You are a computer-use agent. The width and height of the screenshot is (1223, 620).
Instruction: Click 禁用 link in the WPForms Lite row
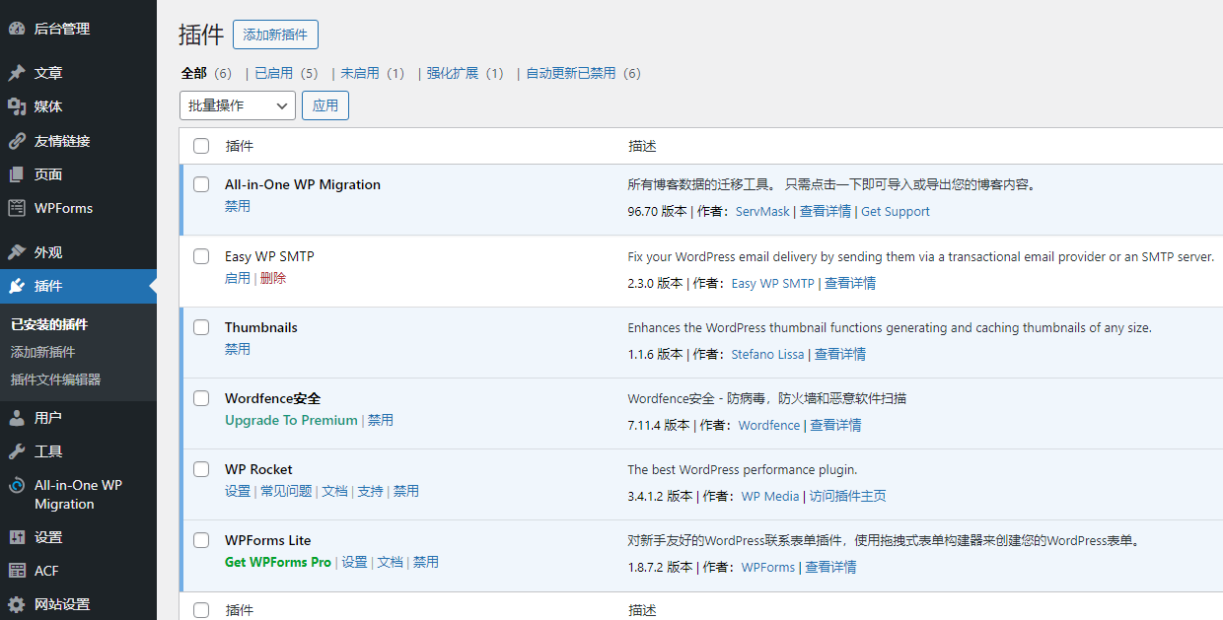click(x=426, y=562)
